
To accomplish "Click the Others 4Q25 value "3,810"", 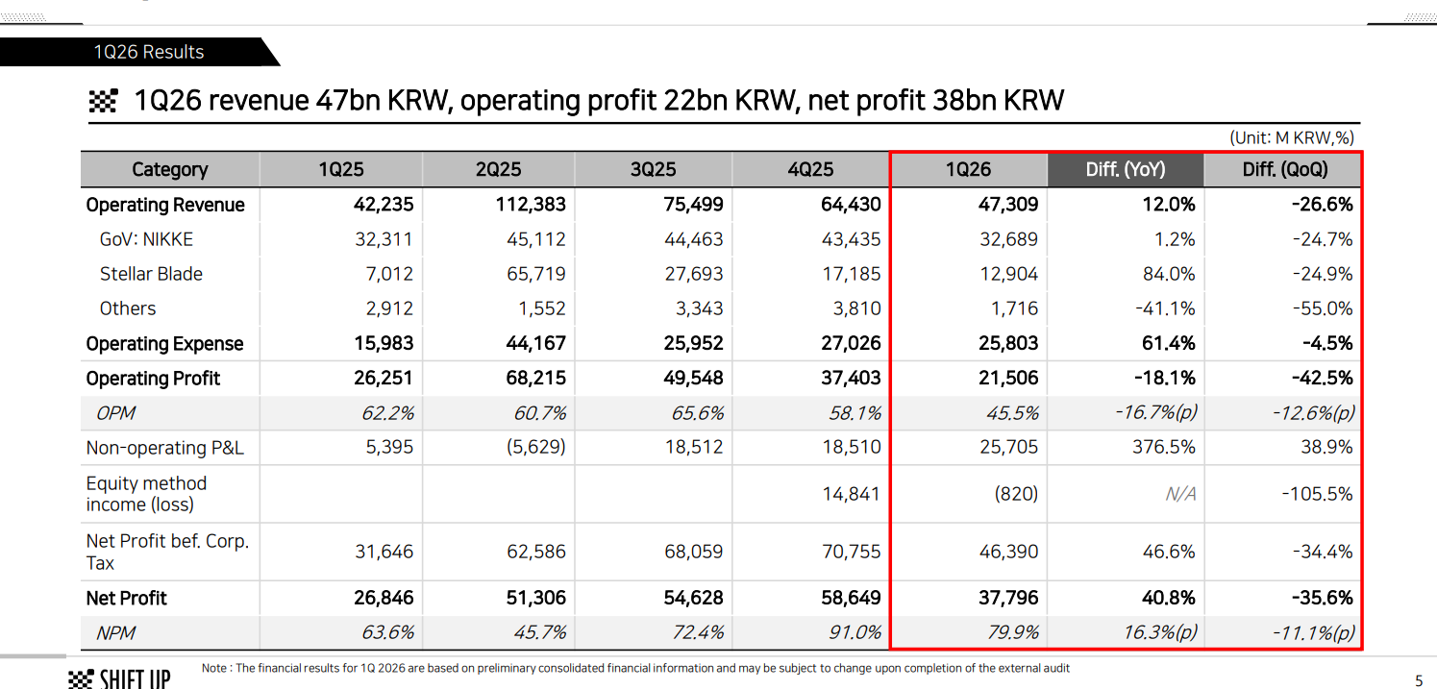I will click(855, 308).
